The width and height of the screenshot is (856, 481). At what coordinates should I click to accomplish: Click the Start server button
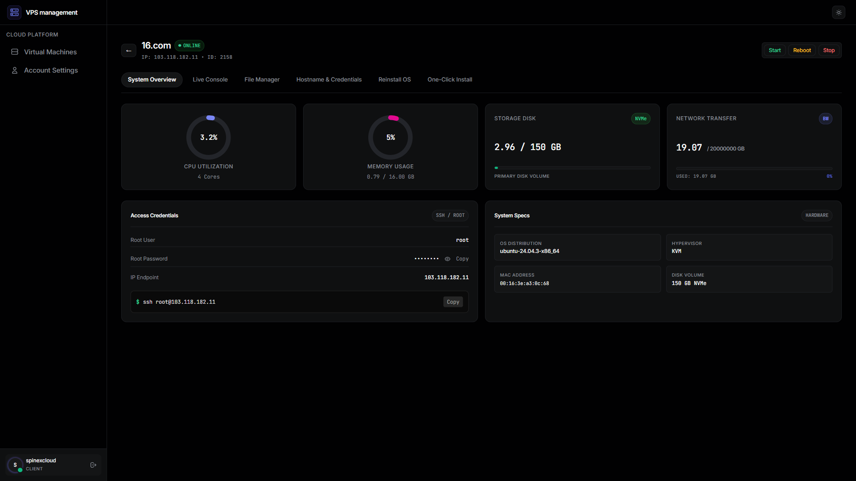coord(775,50)
